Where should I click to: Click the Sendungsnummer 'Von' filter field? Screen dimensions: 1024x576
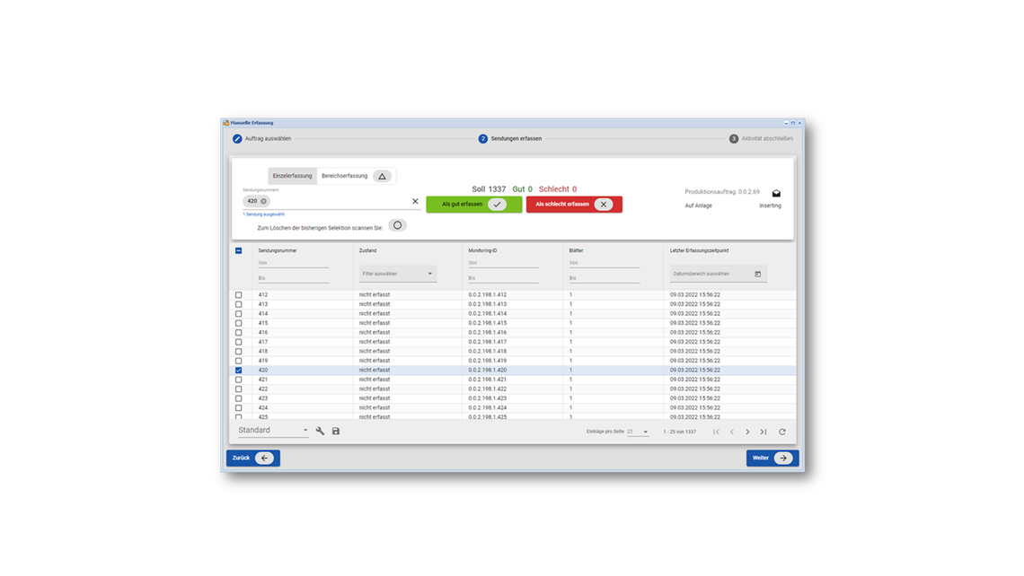pos(293,264)
